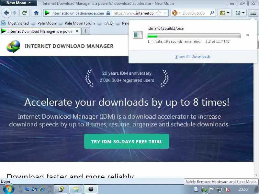Screen dimensions: 259x194
Task: Open the Most Visited bookmarks folder
Action: tap(15, 23)
